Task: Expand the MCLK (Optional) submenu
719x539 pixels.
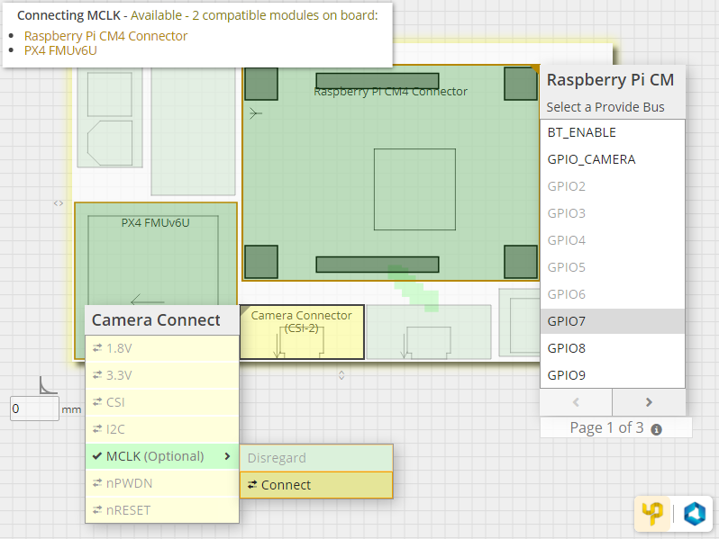Action: pyautogui.click(x=162, y=456)
